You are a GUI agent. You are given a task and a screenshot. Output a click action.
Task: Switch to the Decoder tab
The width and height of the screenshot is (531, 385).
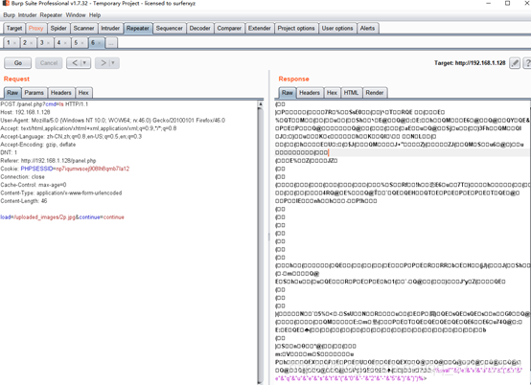coord(199,28)
